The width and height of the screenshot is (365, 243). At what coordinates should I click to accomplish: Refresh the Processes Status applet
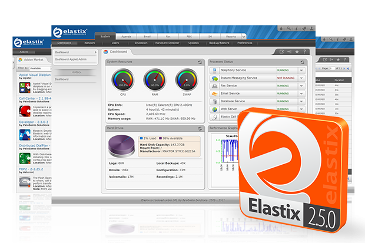point(302,62)
